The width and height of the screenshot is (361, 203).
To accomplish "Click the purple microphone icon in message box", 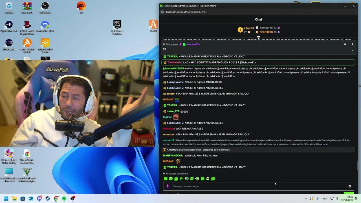I will 168,186.
